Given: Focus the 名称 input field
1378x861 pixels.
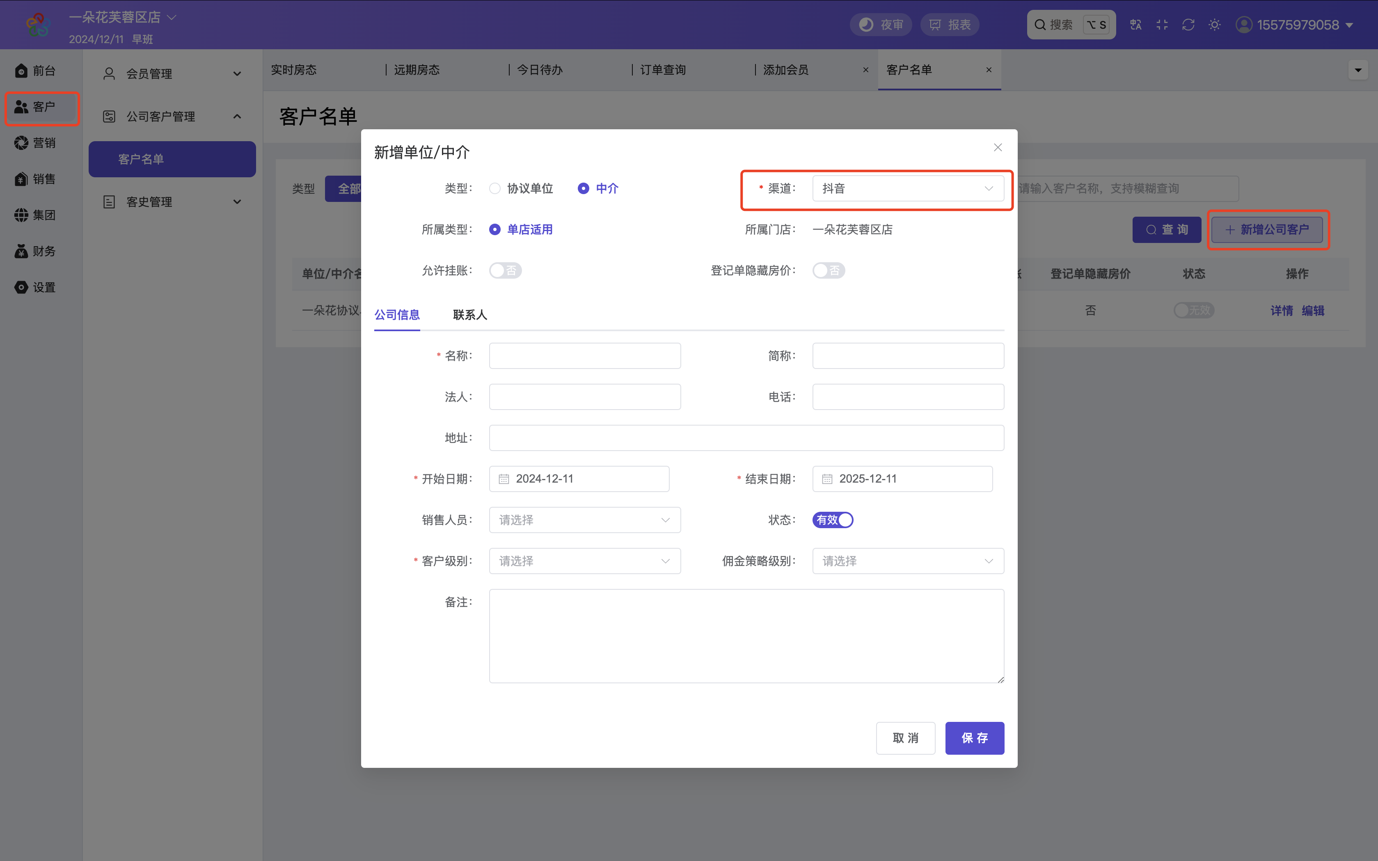Looking at the screenshot, I should point(585,356).
